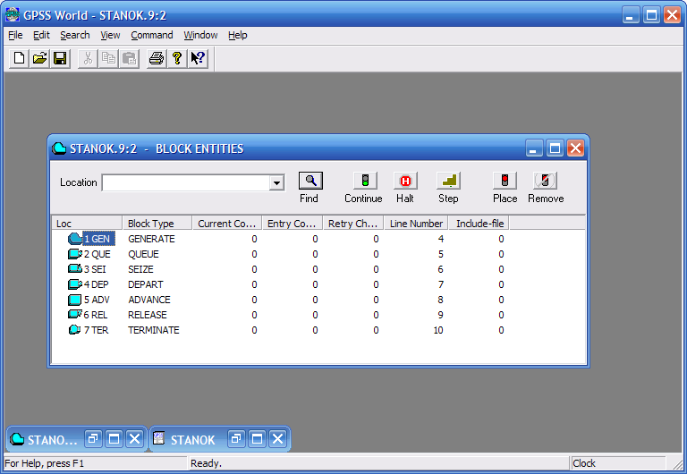
Task: Click the Cut scissors icon
Action: click(88, 58)
